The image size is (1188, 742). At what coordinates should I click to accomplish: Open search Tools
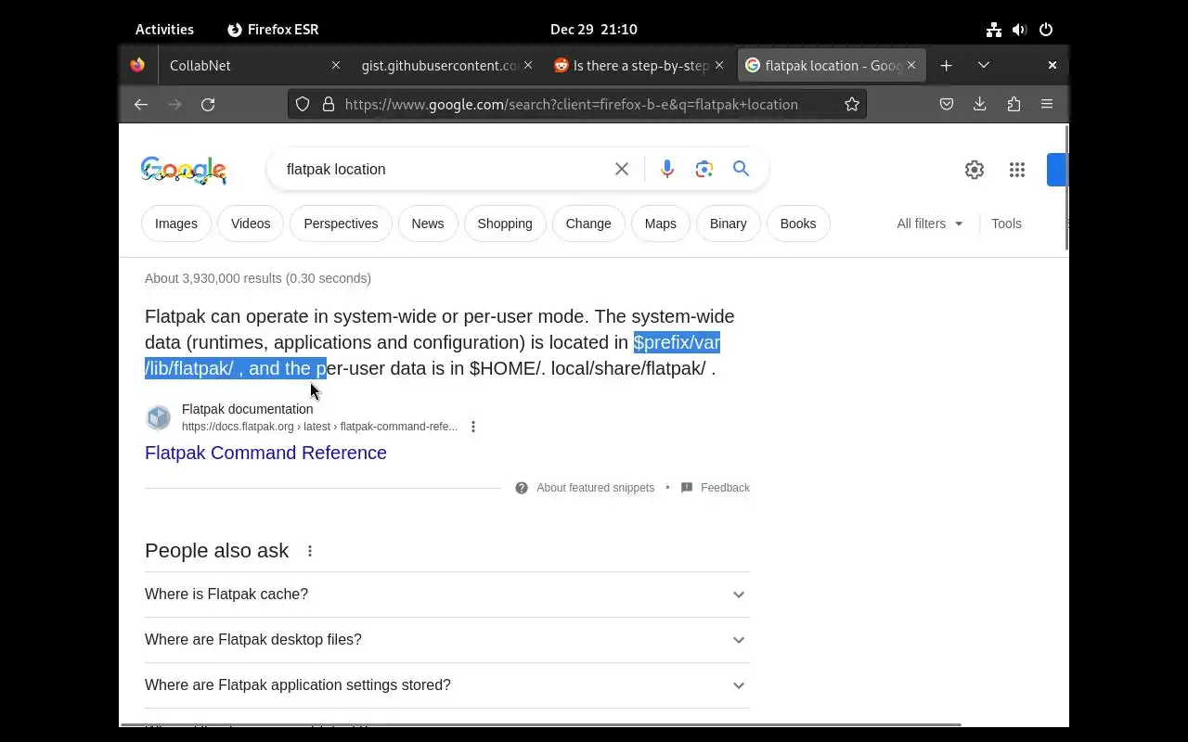1006,224
